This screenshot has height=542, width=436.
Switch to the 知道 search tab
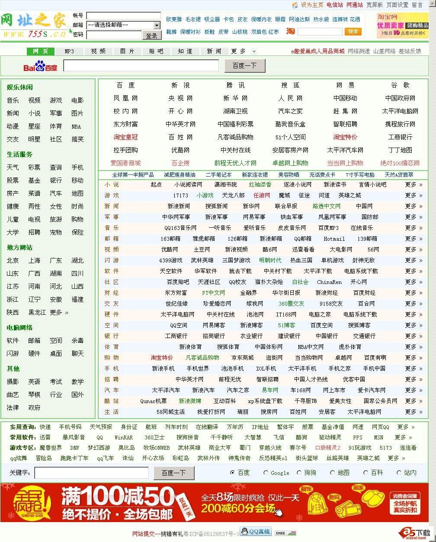pos(185,51)
